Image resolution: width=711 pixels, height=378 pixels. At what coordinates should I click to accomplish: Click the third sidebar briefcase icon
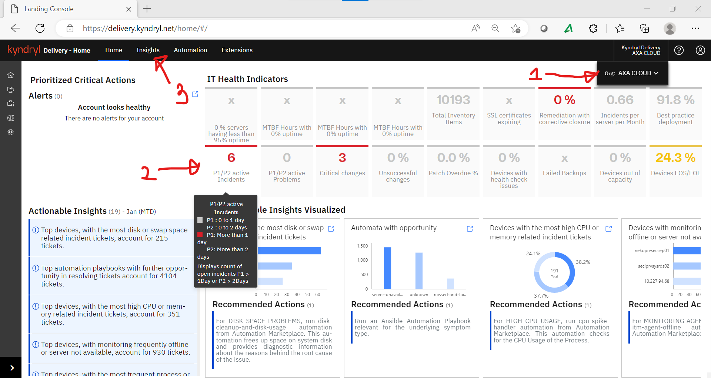point(10,104)
